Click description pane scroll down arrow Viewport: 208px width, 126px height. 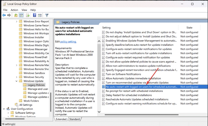tap(99, 112)
